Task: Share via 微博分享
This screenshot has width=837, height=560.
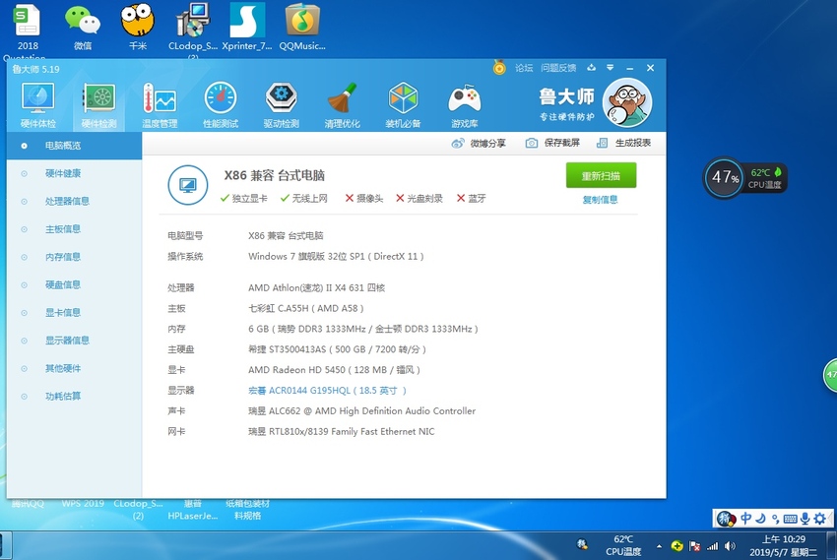Action: [x=479, y=143]
